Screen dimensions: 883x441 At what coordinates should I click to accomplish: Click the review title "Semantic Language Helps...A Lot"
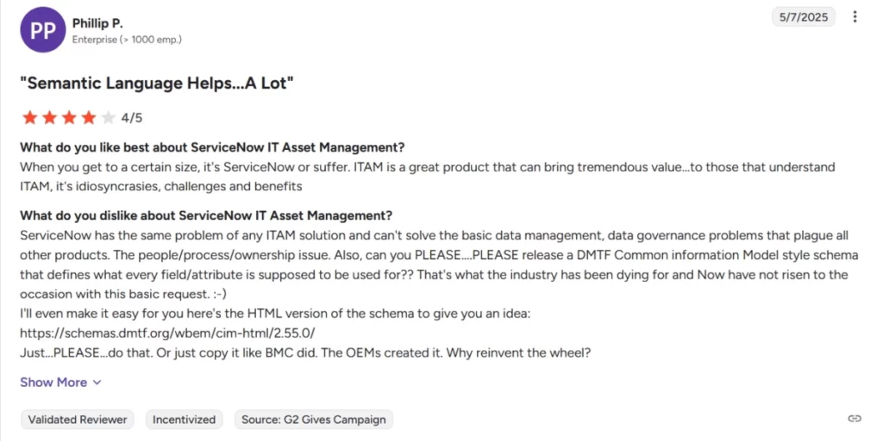157,84
